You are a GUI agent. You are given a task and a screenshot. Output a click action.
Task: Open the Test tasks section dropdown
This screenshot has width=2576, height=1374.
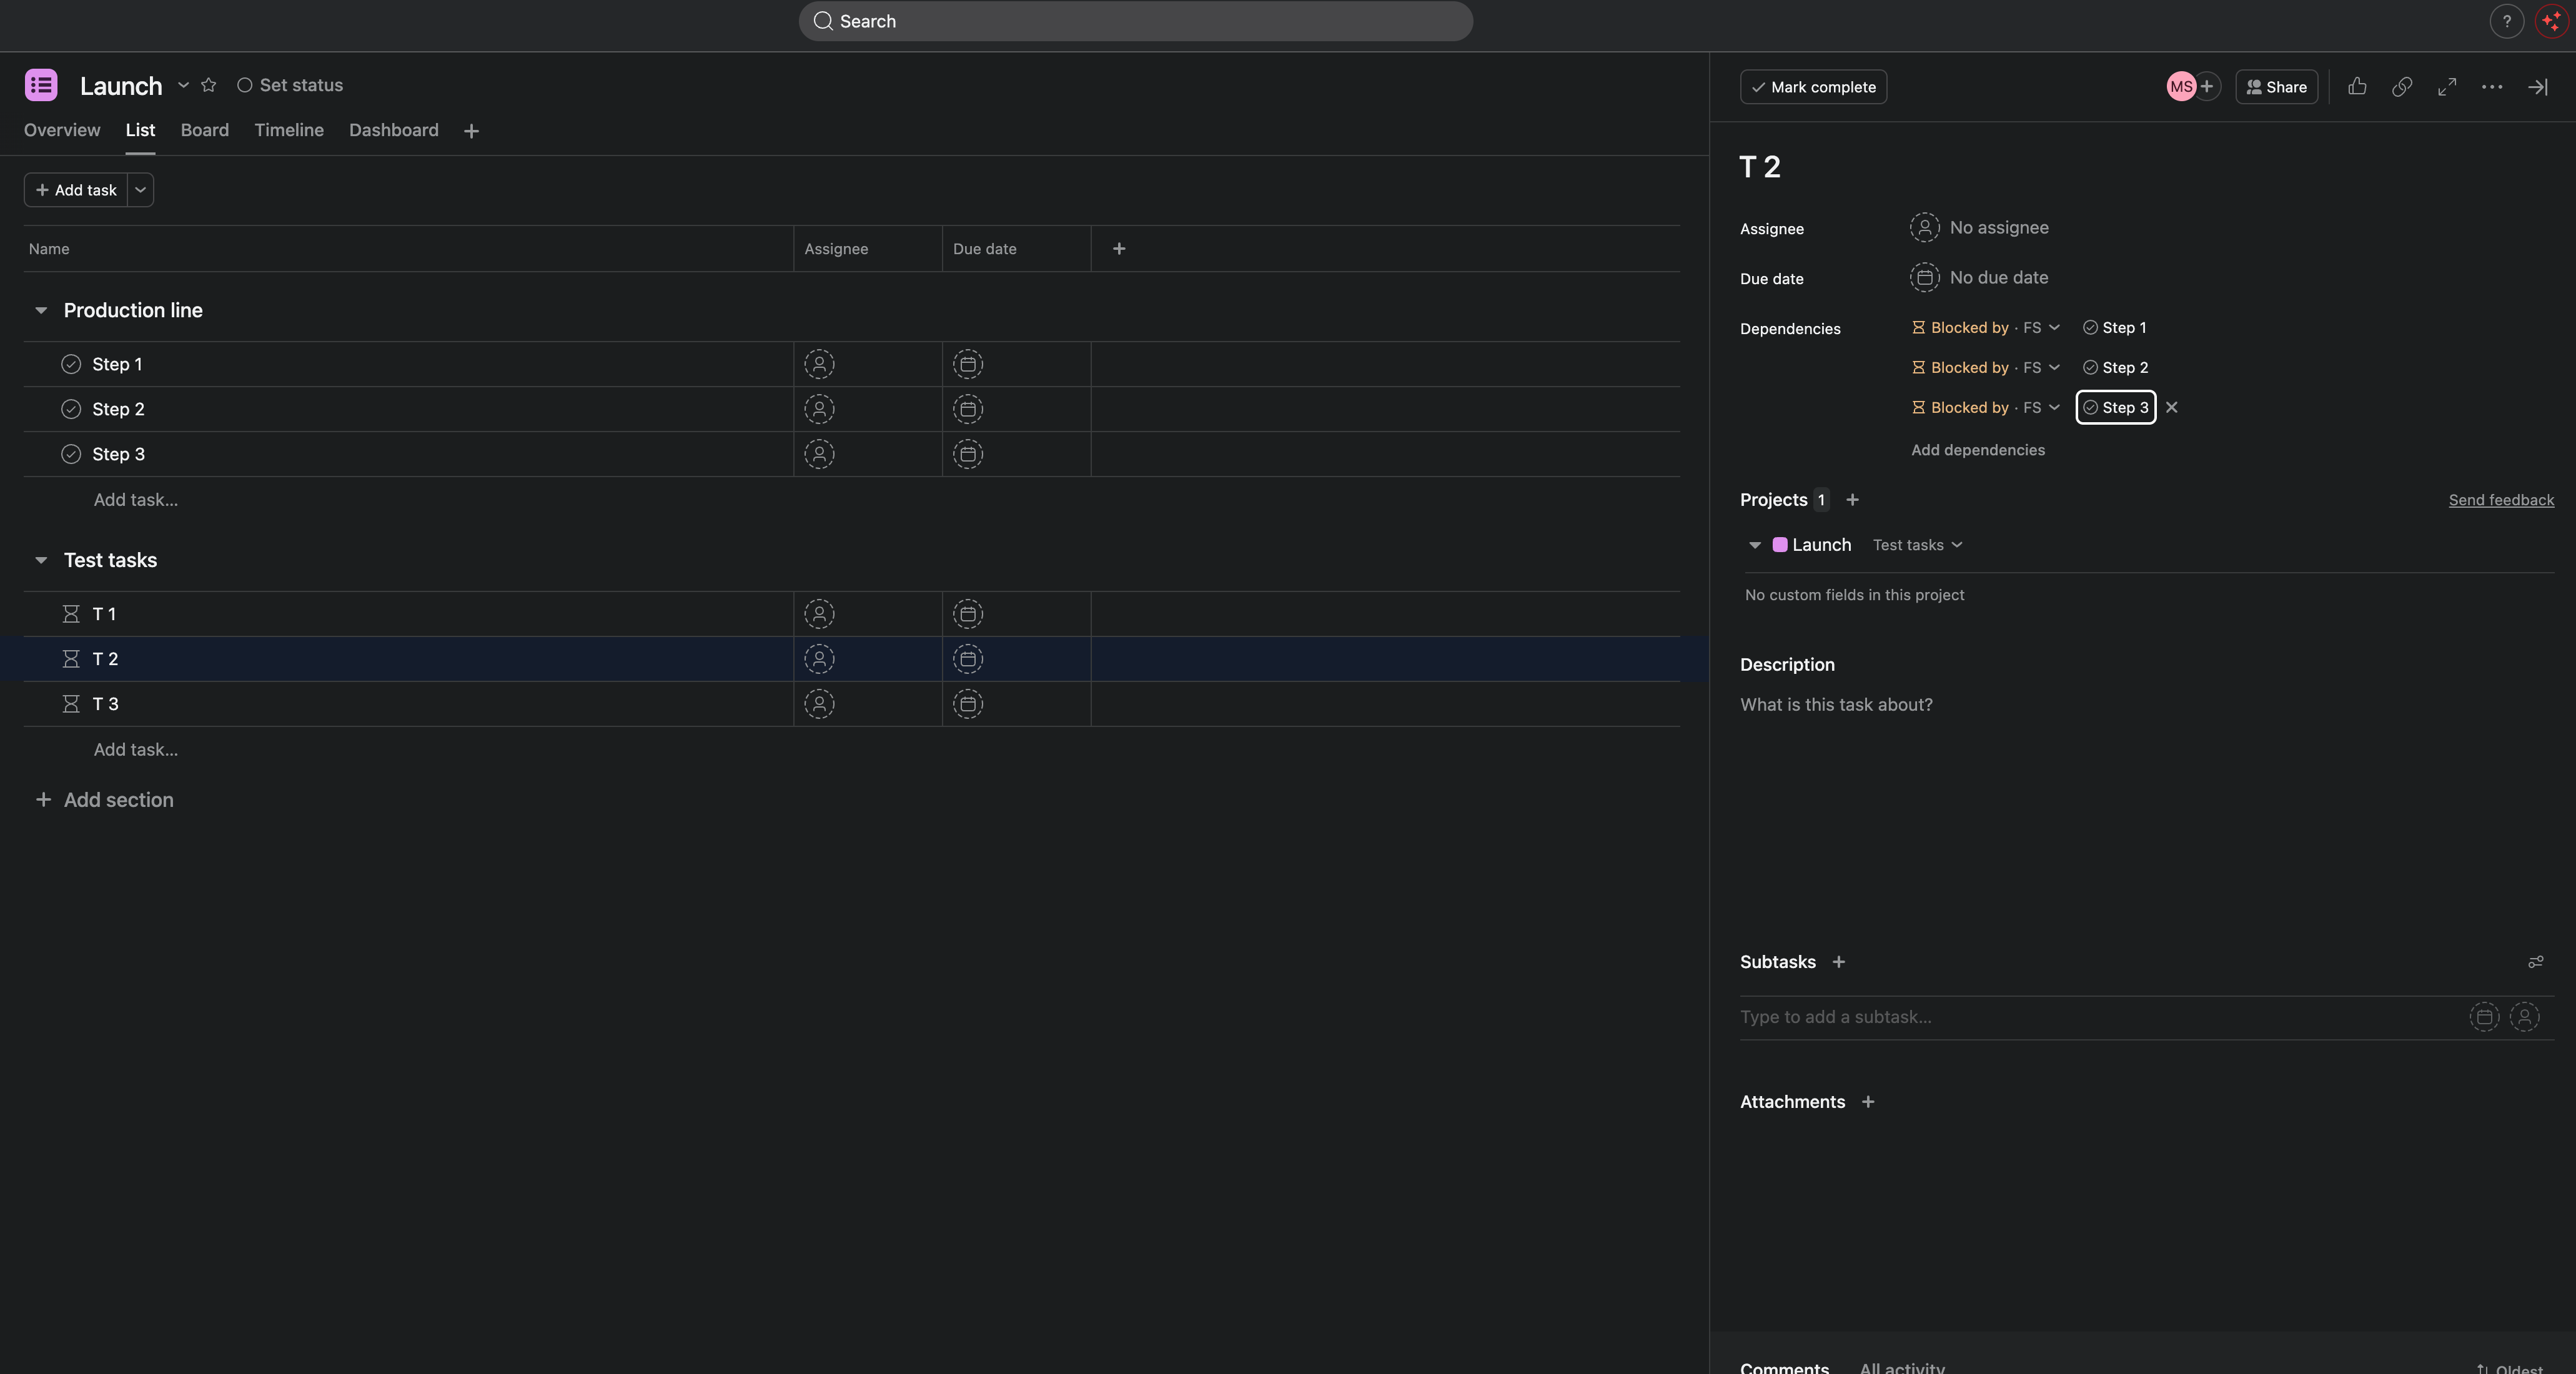coord(1917,545)
